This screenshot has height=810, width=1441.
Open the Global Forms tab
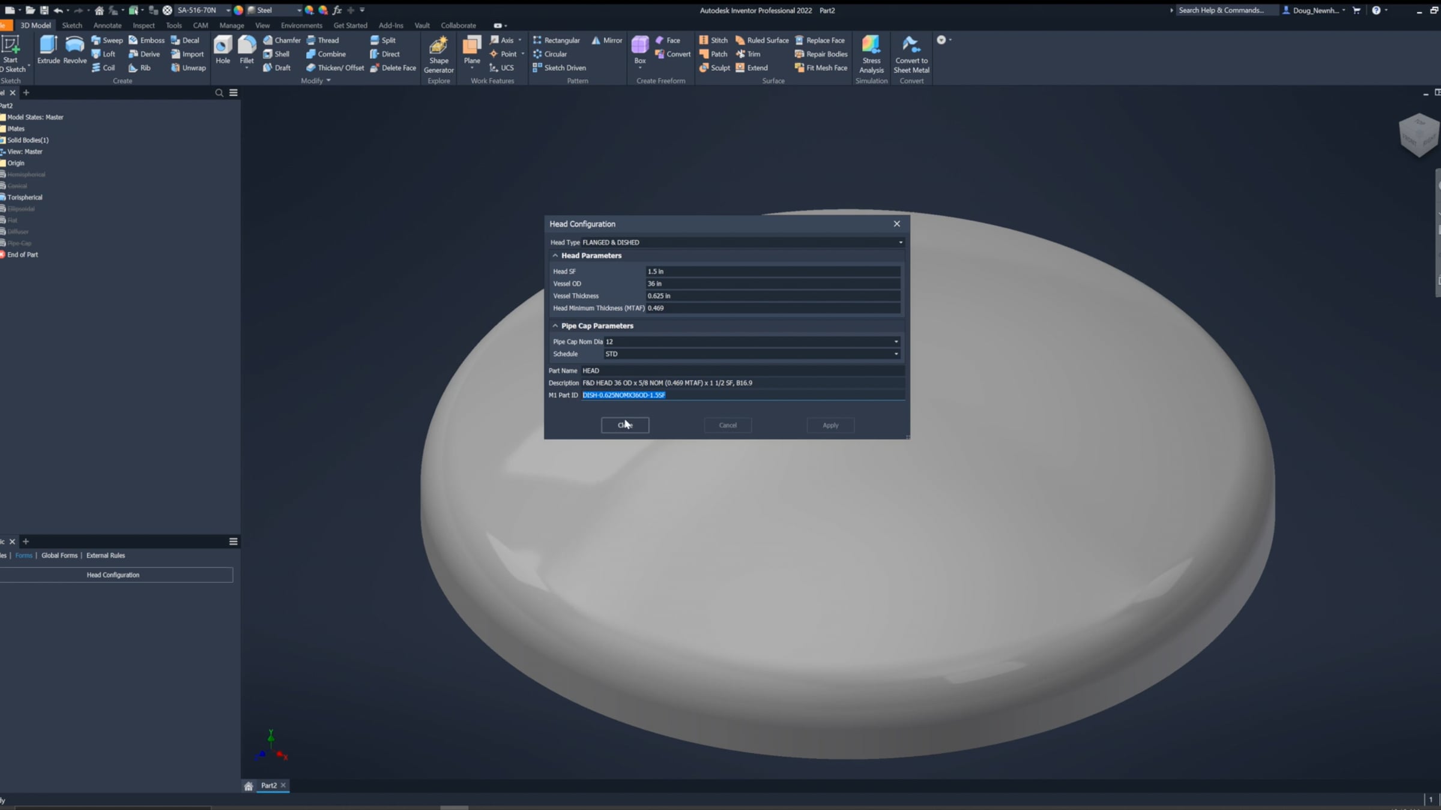[x=59, y=556]
